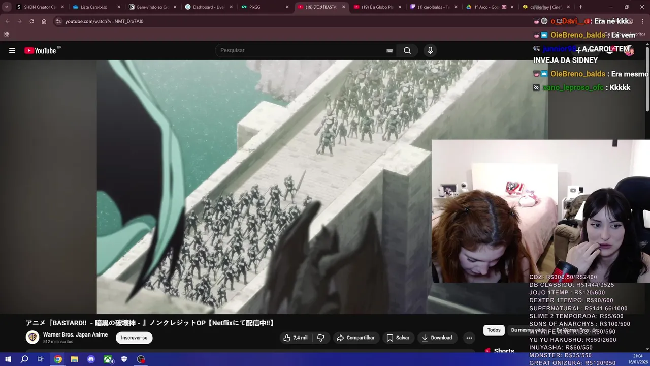Close the PixGG tab
650x366 pixels.
click(x=287, y=7)
